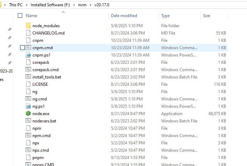Viewport: 247px width, 166px height.
Task: Select the nodevars.bat file name
Action: (44, 121)
